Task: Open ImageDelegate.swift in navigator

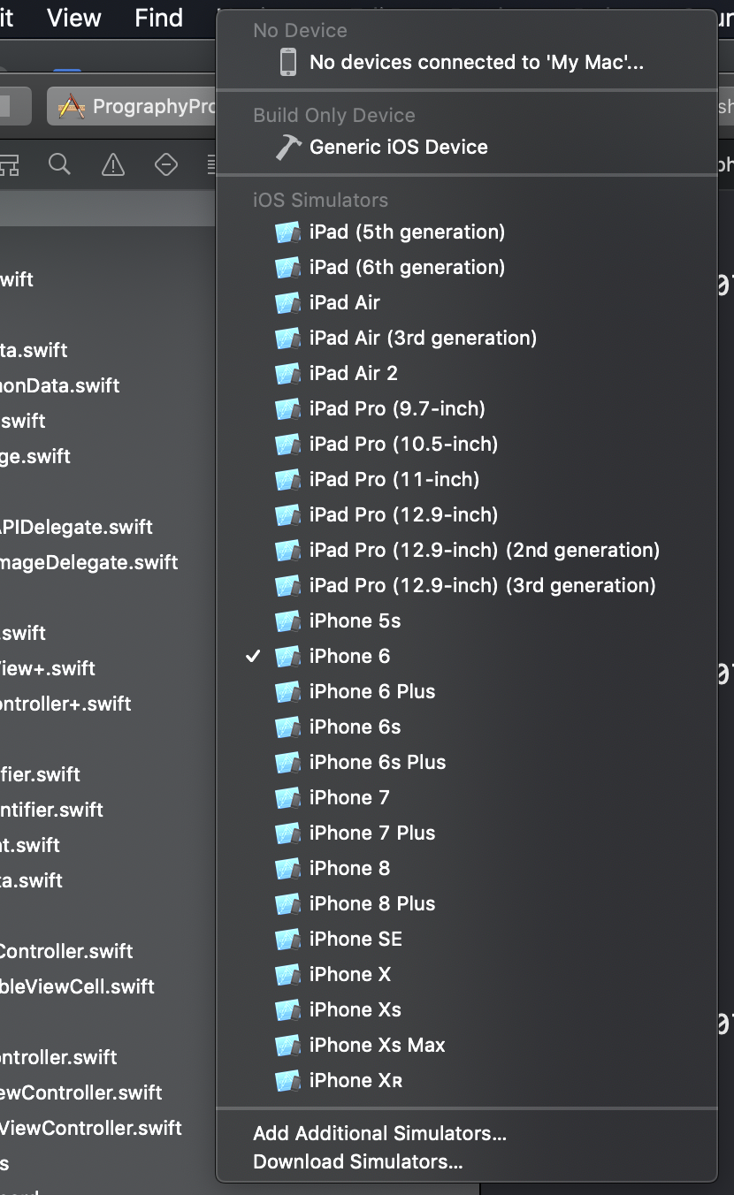Action: (88, 562)
